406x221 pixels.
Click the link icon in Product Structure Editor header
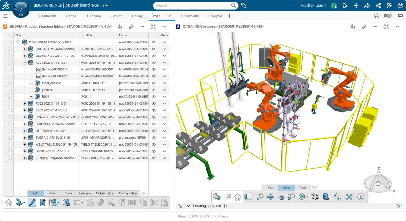[x=131, y=27]
